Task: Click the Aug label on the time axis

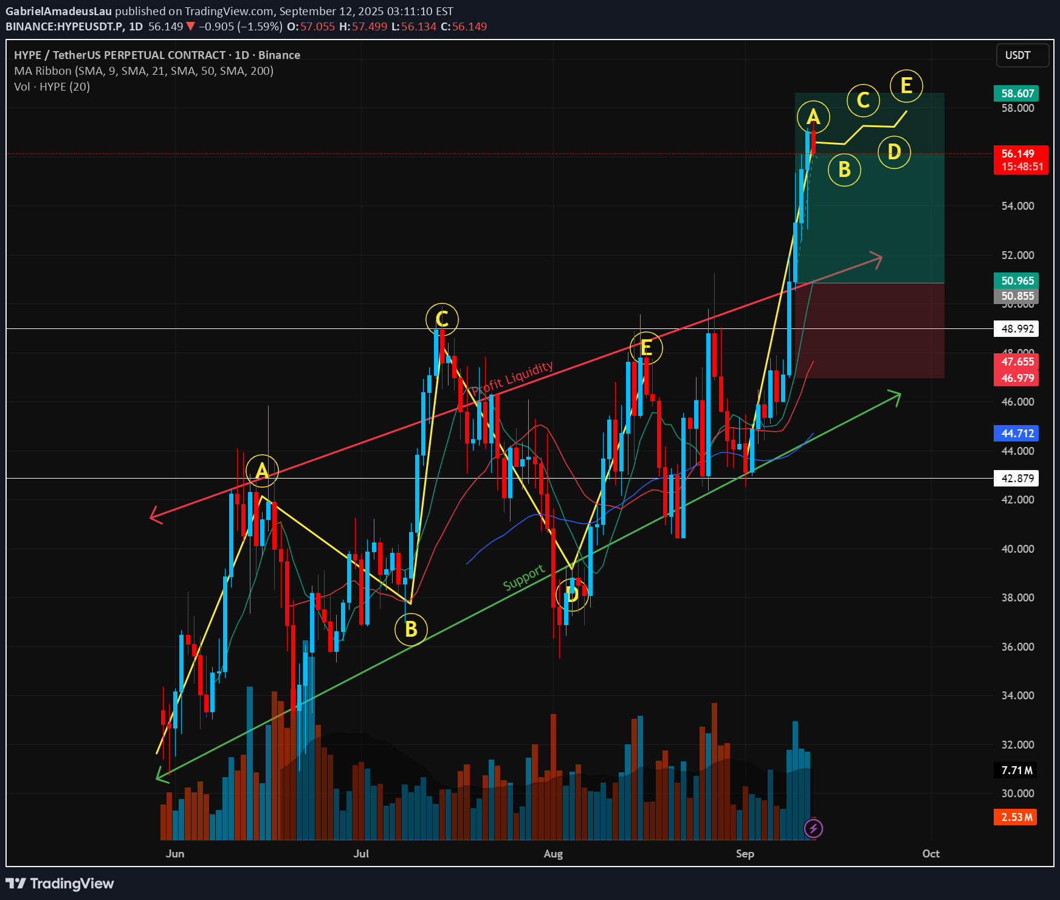Action: (553, 853)
